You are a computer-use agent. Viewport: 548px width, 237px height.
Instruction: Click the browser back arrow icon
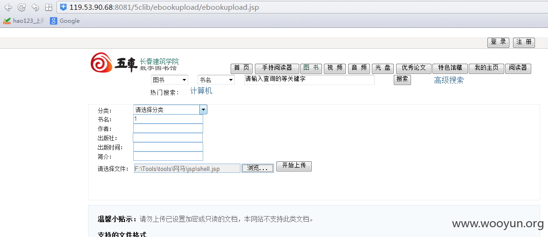pyautogui.click(x=8, y=7)
